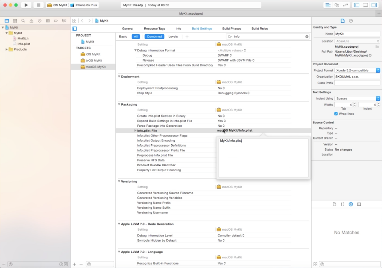Edit the Info.plist path popover text
This screenshot has height=268, width=382.
point(263,158)
